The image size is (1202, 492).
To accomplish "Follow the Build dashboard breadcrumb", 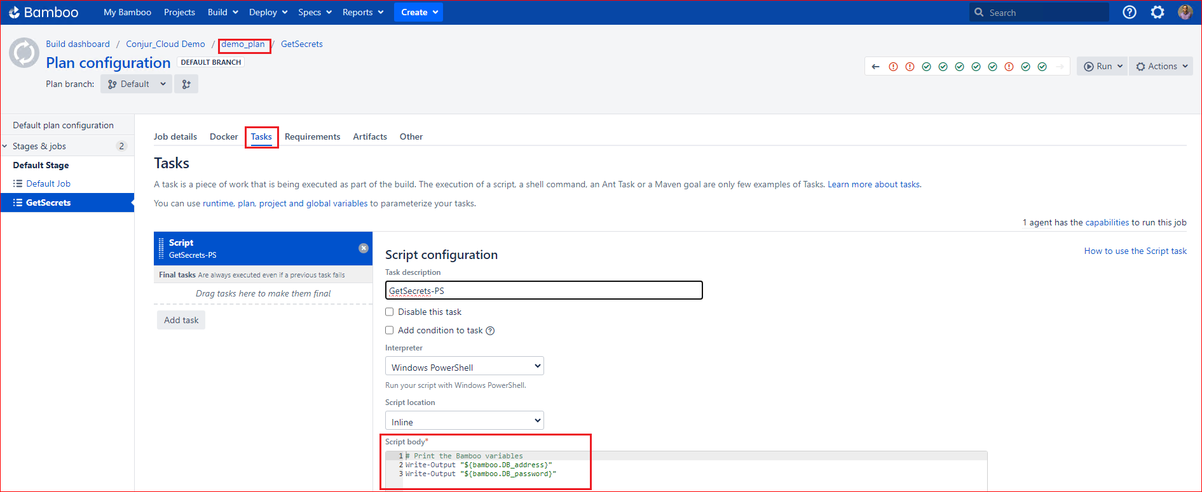I will pos(78,44).
